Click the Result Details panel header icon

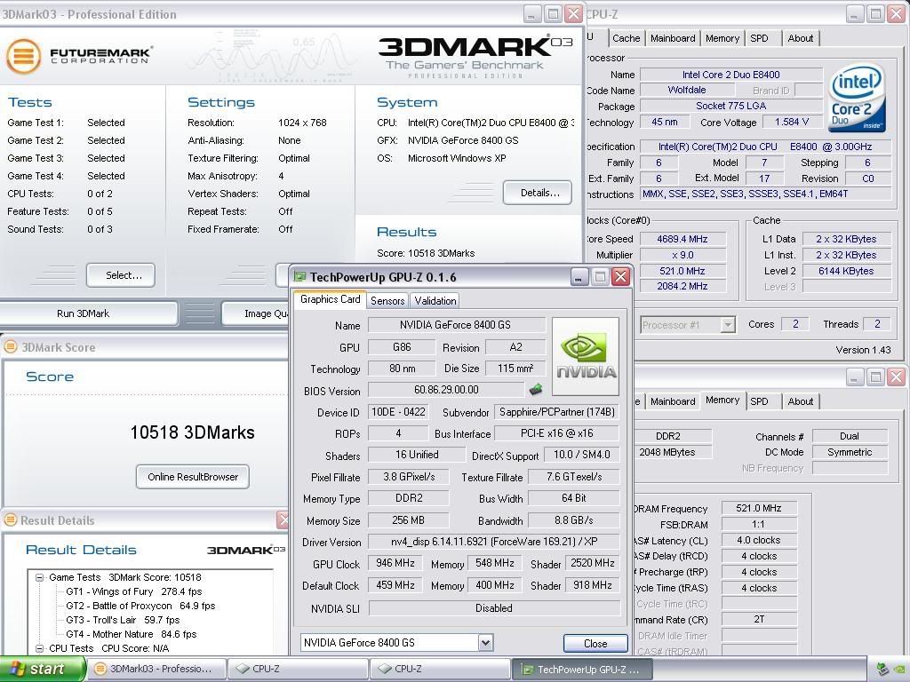point(10,520)
